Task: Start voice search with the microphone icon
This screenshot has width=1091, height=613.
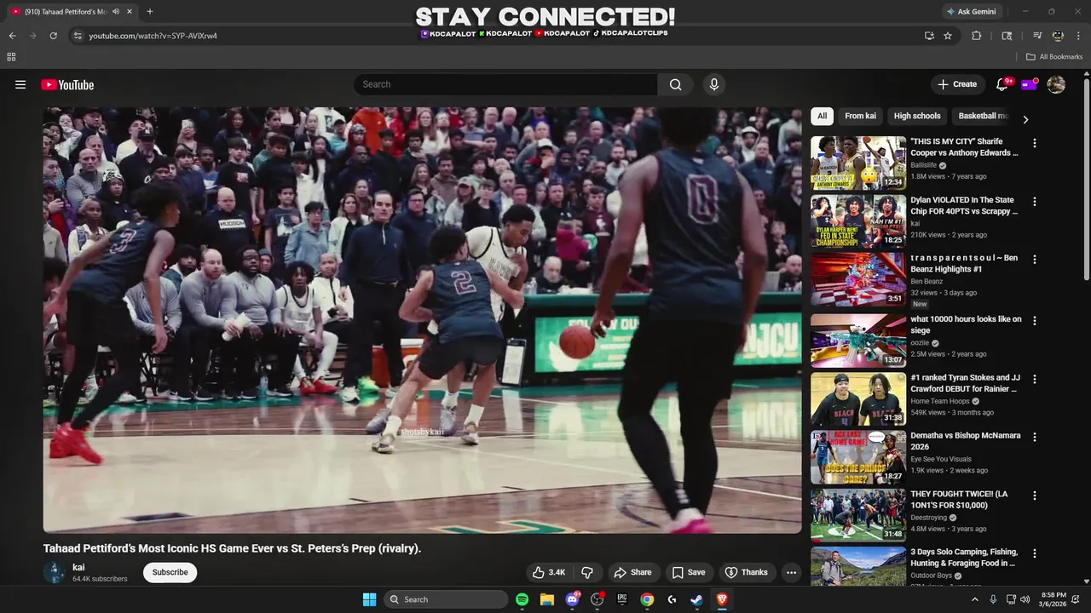Action: pos(714,84)
